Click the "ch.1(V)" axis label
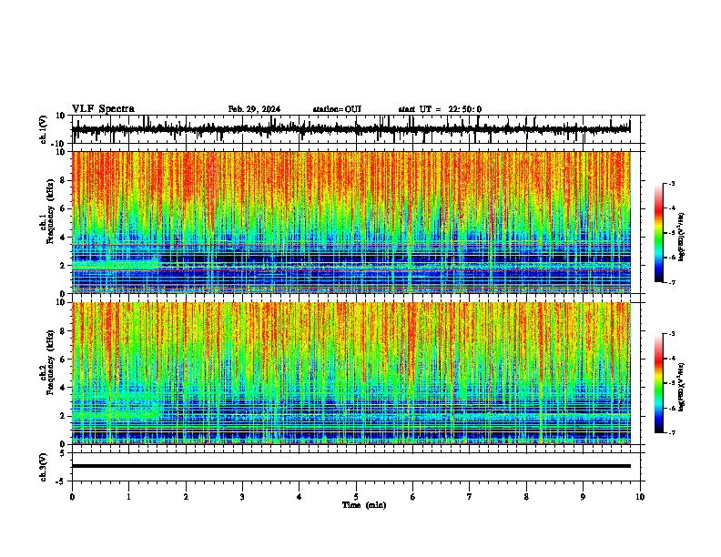 (x=44, y=129)
